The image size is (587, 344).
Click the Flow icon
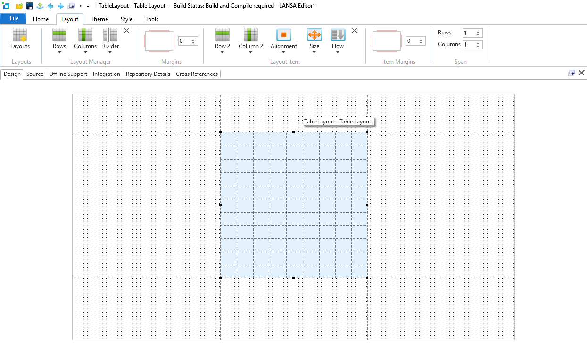tap(338, 35)
